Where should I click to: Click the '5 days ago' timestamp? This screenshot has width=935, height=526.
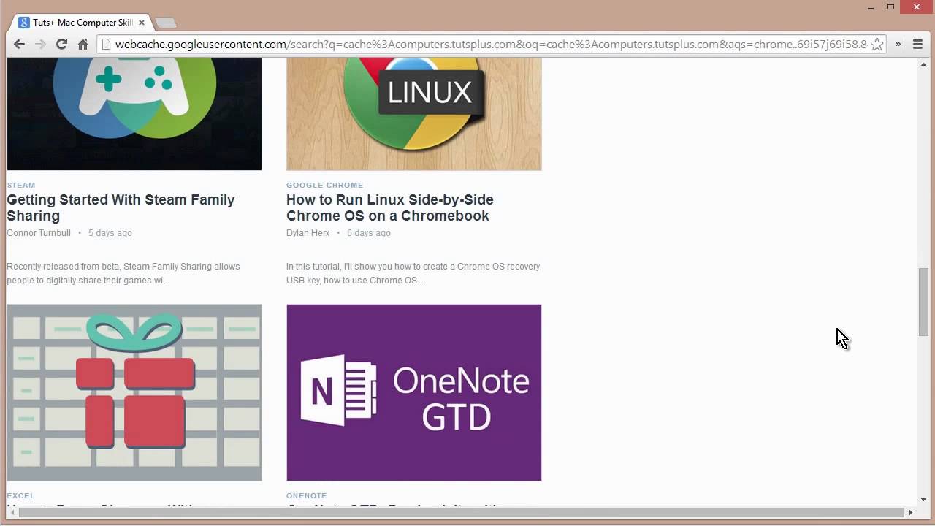[x=110, y=233]
